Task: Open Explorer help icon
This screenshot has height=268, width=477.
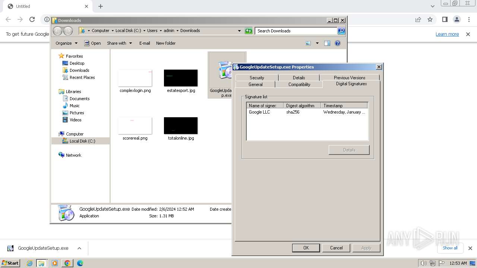Action: 338,43
